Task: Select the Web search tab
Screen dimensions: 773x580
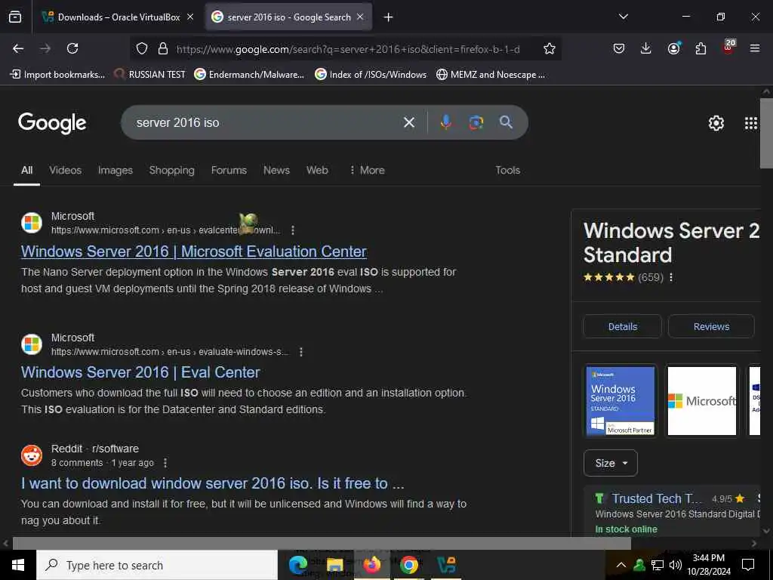Action: (317, 170)
